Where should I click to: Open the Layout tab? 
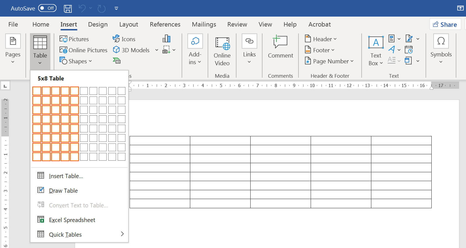(x=129, y=24)
